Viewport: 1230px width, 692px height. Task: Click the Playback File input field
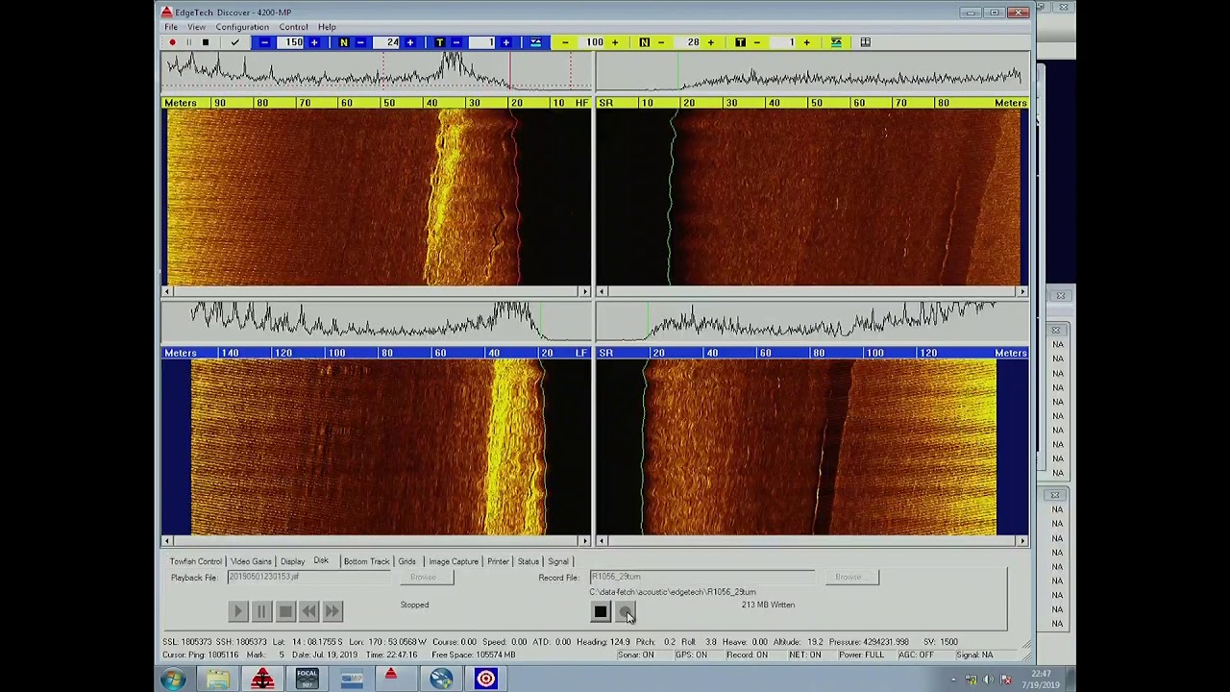click(x=307, y=577)
